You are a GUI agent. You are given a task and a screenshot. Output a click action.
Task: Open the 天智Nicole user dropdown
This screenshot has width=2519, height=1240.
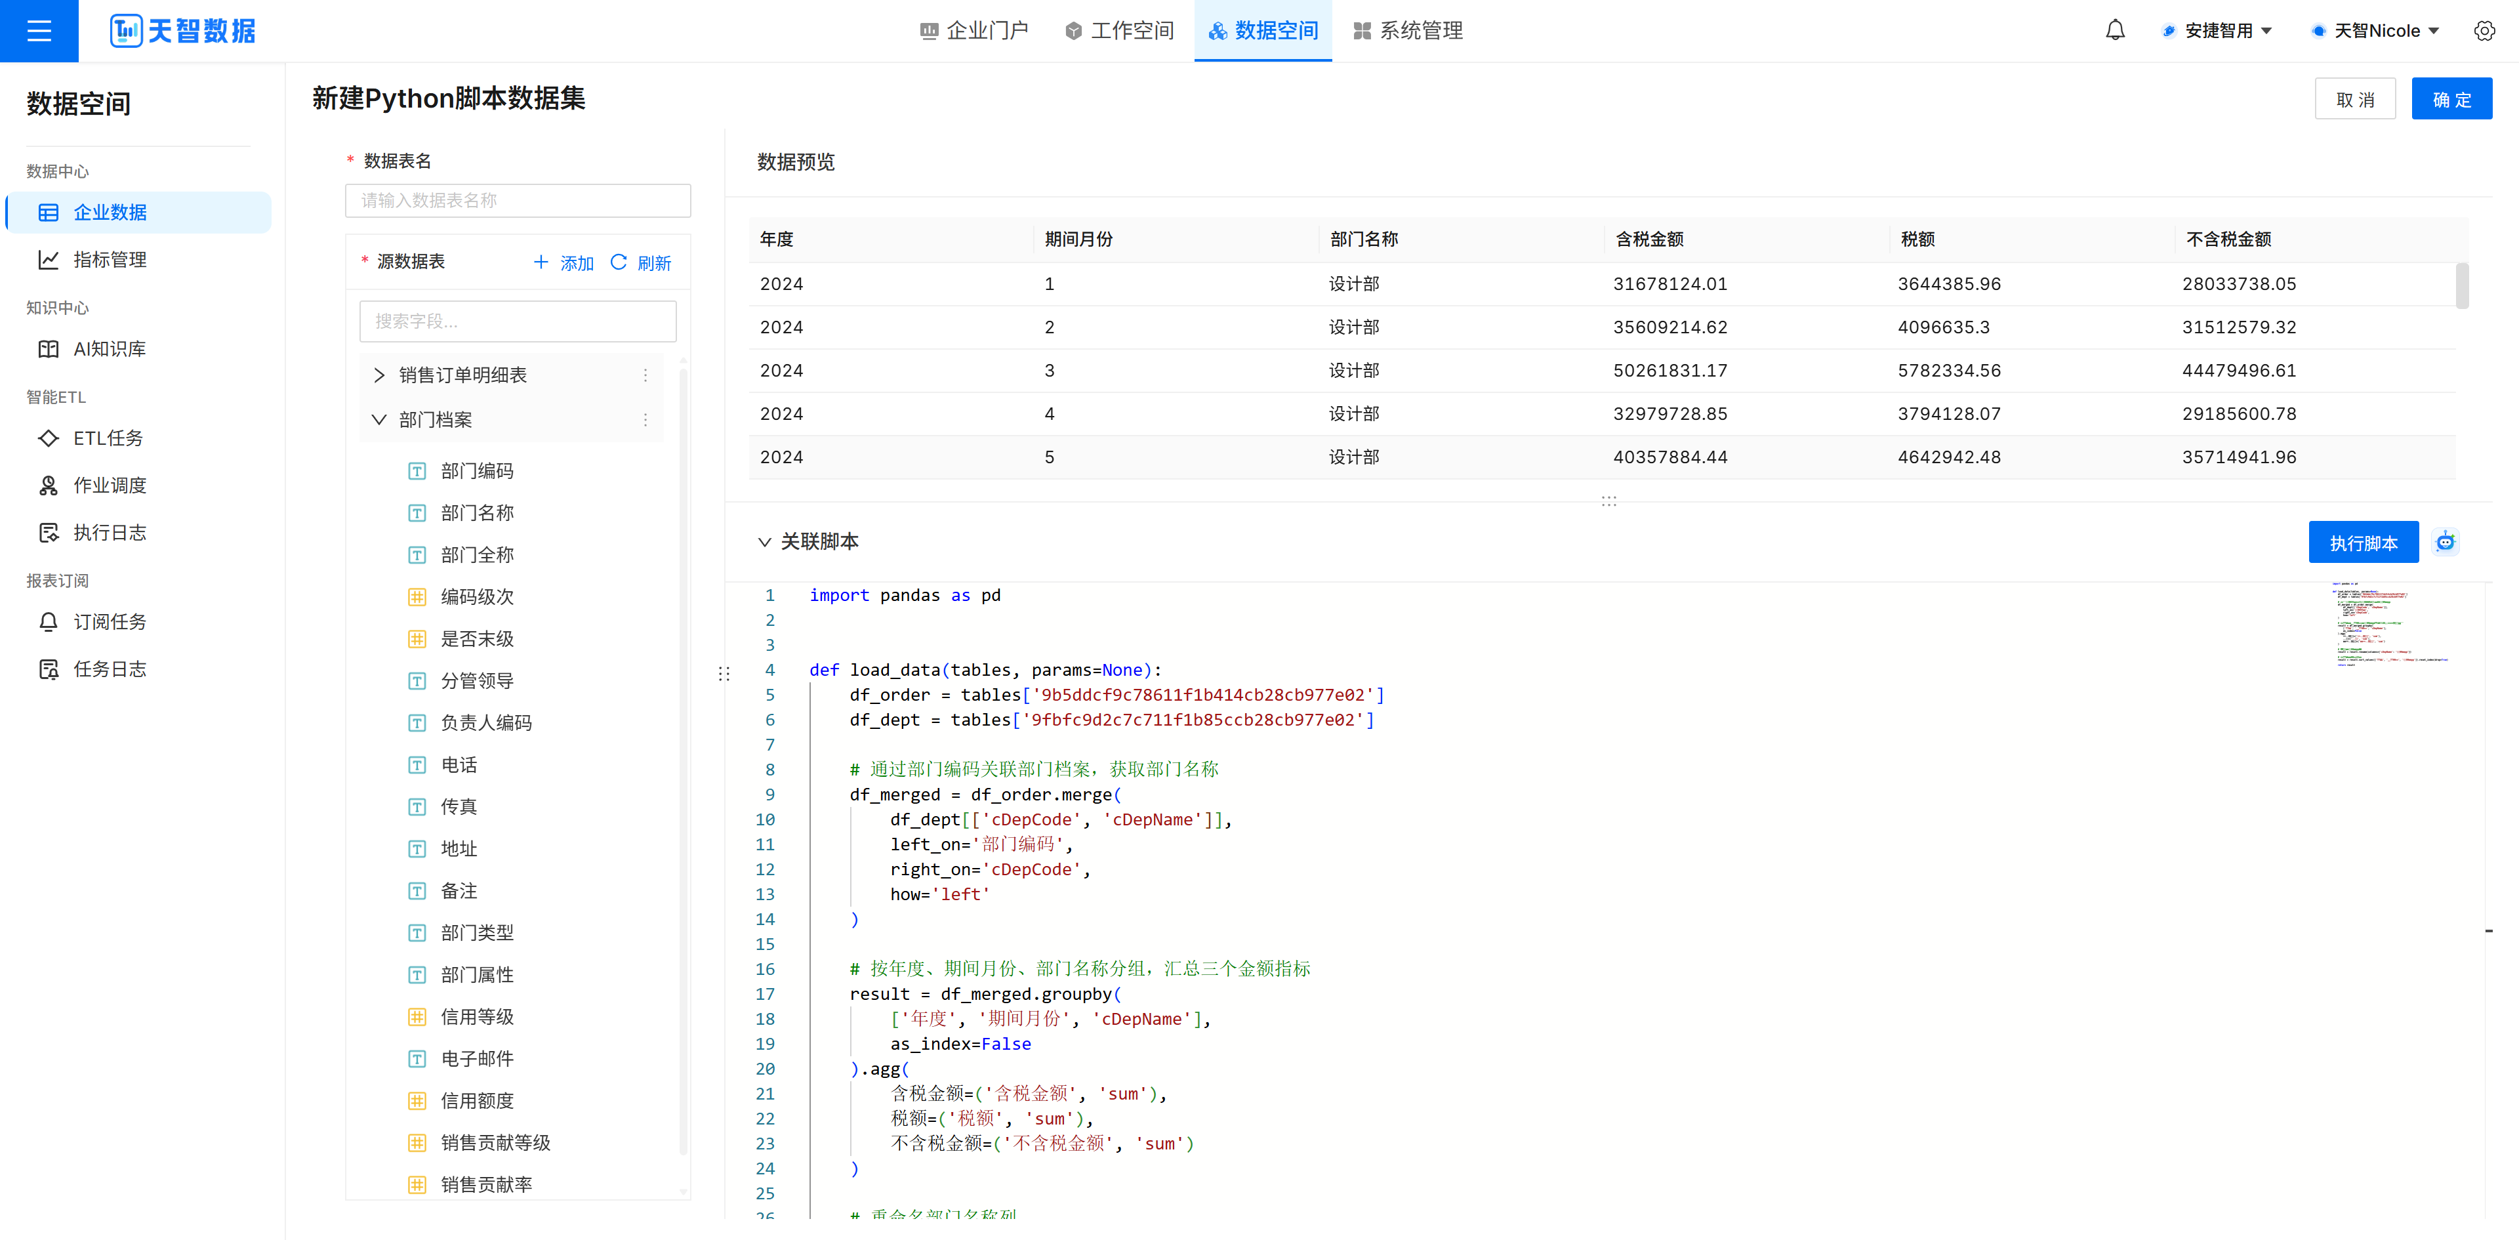tap(2375, 30)
